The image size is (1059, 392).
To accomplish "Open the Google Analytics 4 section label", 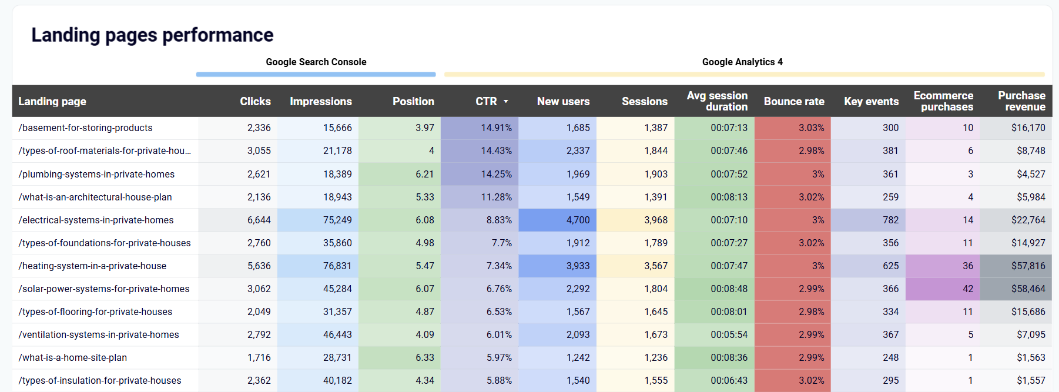I will 742,62.
